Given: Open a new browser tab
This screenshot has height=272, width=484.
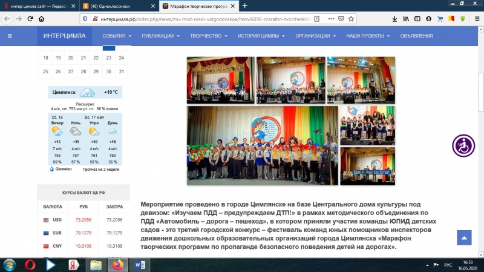Looking at the screenshot, I should click(x=245, y=6).
